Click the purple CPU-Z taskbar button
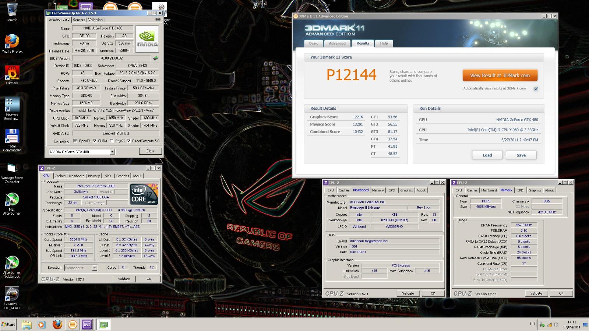This screenshot has width=589, height=331. point(87,324)
